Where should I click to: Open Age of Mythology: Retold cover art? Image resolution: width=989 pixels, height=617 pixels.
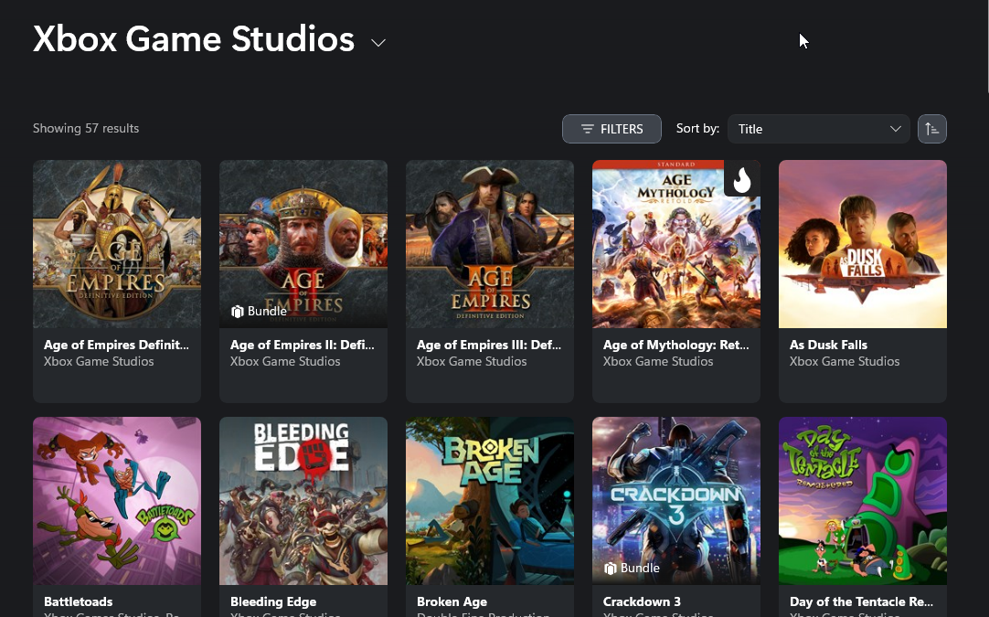pos(676,244)
